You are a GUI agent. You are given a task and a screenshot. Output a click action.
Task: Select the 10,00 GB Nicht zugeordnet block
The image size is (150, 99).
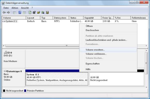[x=117, y=79]
